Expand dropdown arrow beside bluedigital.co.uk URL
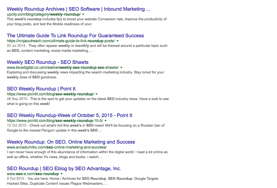Image resolution: width=277 pixels, height=188 pixels. 121,67
